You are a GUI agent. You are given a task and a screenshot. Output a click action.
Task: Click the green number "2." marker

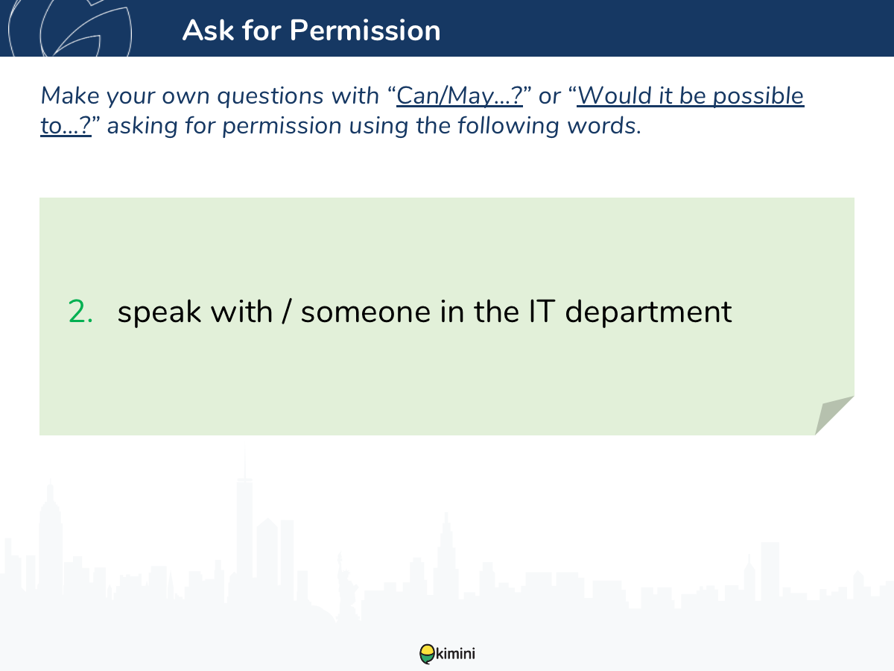tap(81, 312)
